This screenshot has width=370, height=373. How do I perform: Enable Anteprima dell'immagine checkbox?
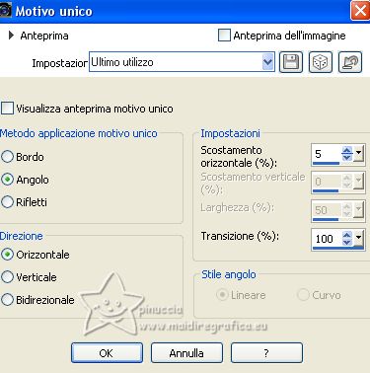pos(224,36)
